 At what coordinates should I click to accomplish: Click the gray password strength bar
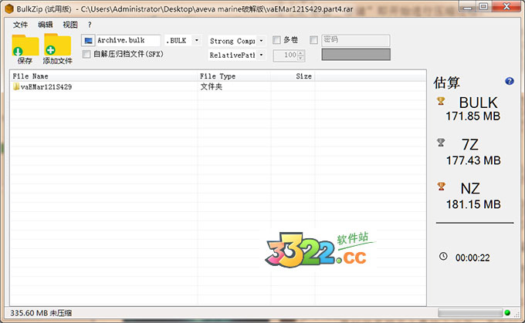(356, 55)
